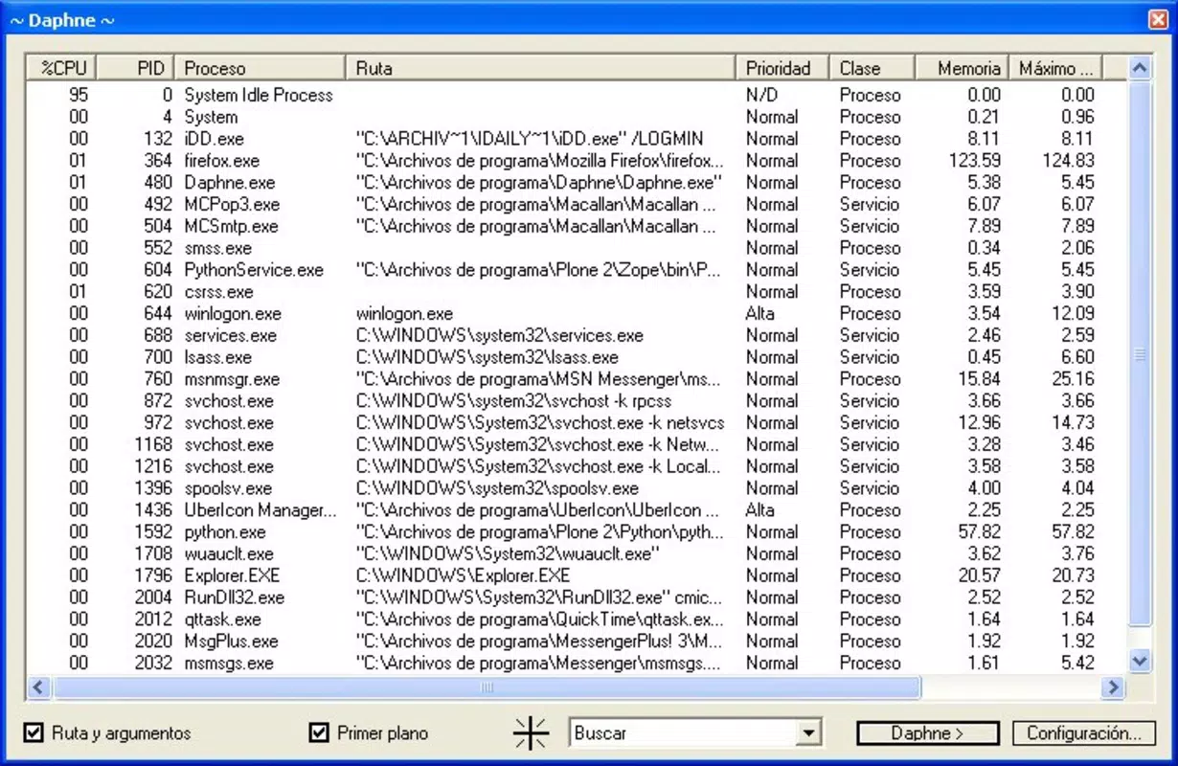This screenshot has height=766, width=1178.
Task: Click inside the Buscar search field
Action: (684, 733)
